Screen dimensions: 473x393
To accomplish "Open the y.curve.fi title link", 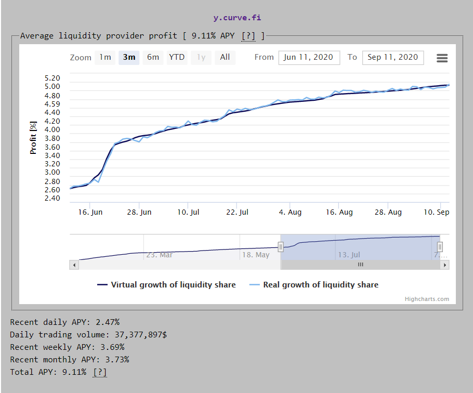I will pyautogui.click(x=237, y=18).
